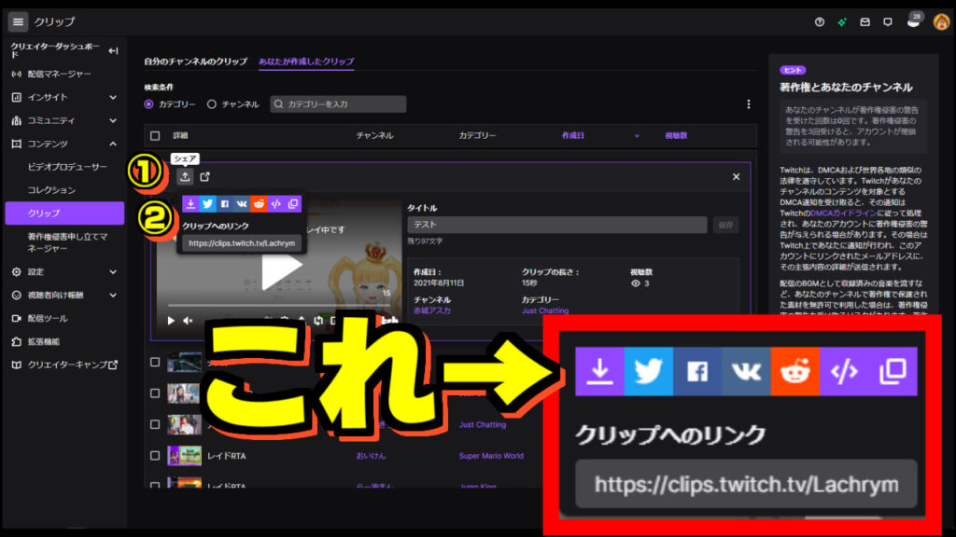Click the テスト title input field
The height and width of the screenshot is (537, 956).
pos(557,225)
